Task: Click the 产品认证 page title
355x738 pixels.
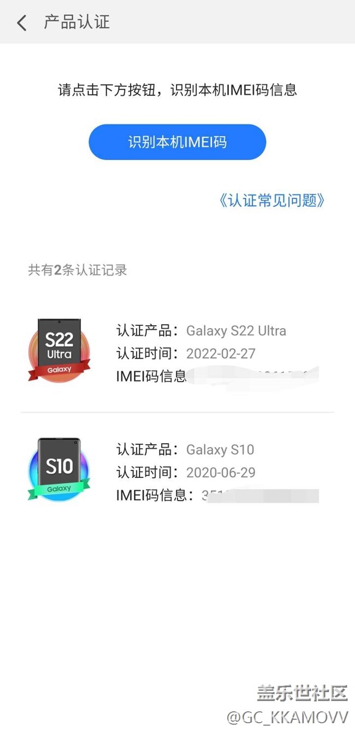Action: [76, 22]
